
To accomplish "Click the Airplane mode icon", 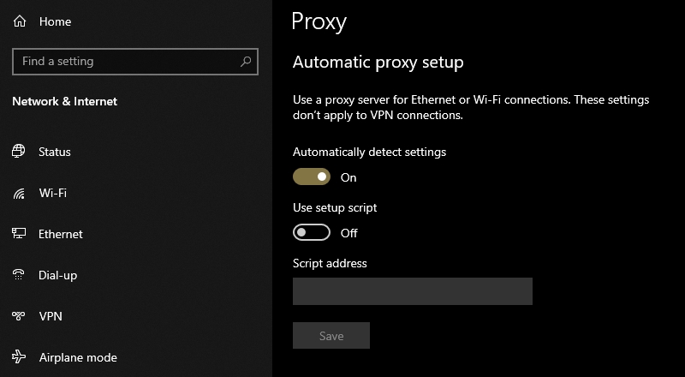I will (x=19, y=357).
